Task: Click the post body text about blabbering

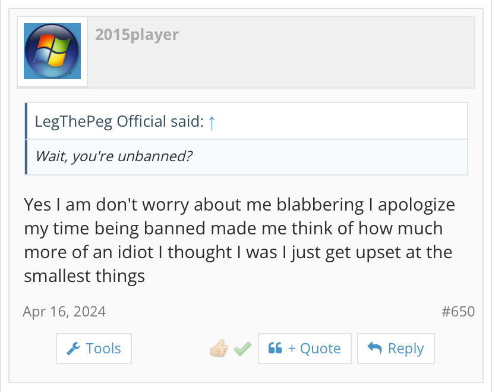Action: coord(238,240)
